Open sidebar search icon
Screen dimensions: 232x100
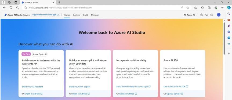pyautogui.click(x=229, y=14)
